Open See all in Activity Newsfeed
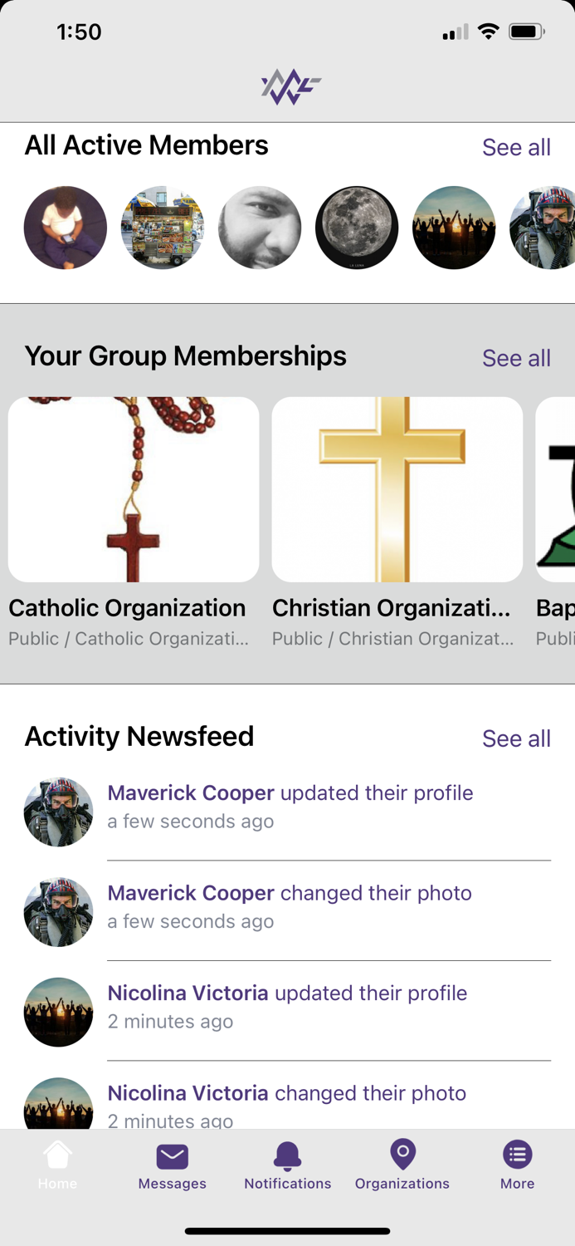This screenshot has width=575, height=1246. pyautogui.click(x=516, y=738)
